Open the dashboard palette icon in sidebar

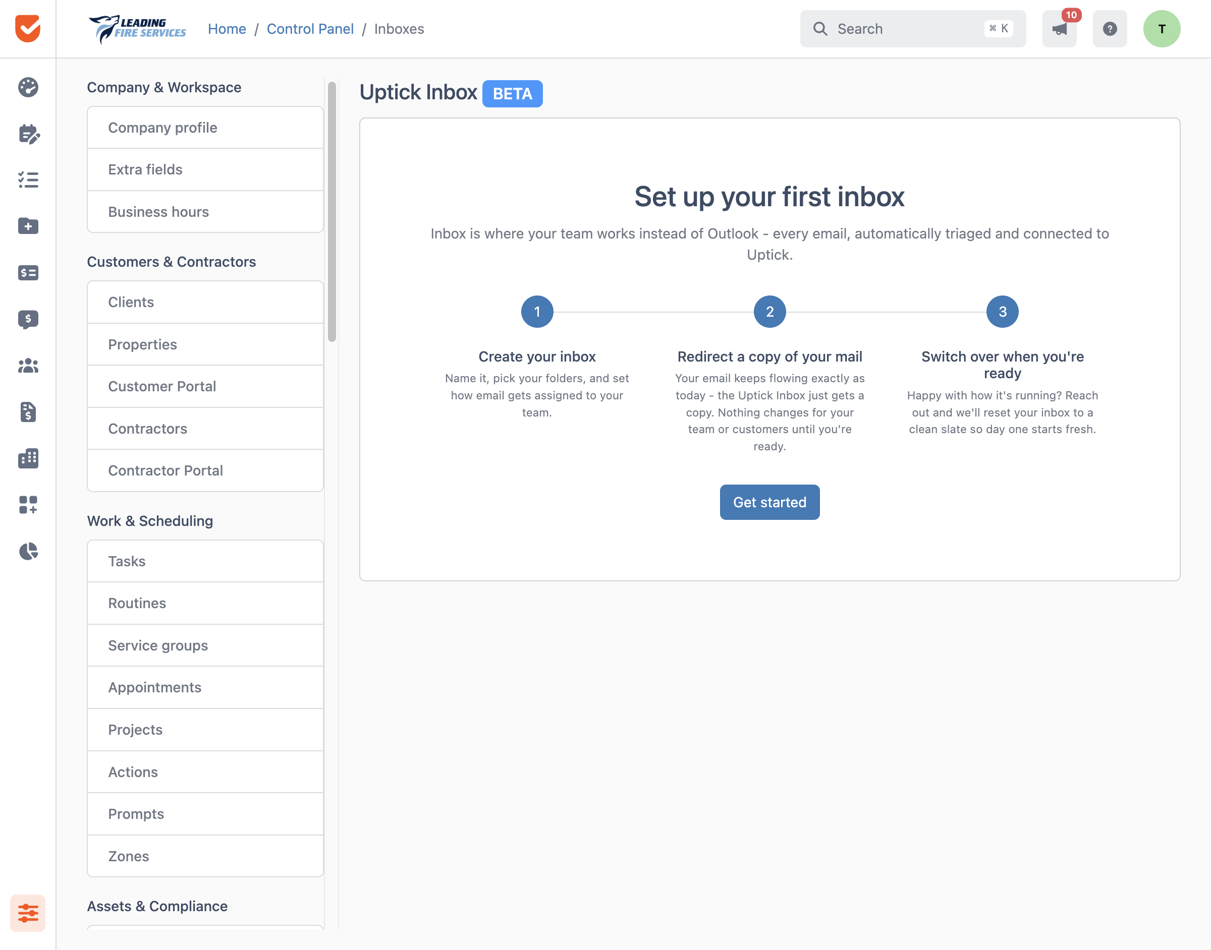click(x=28, y=87)
